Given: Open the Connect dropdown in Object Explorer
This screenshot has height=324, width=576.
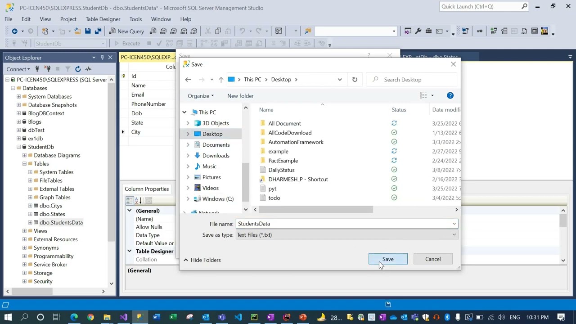Looking at the screenshot, I should (x=18, y=69).
